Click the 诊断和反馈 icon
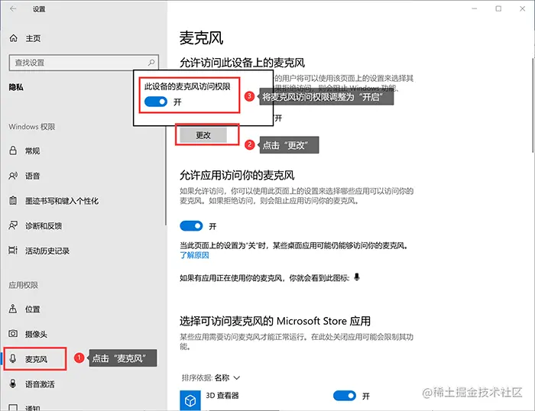Screen dimensions: 535x411 click(x=13, y=225)
